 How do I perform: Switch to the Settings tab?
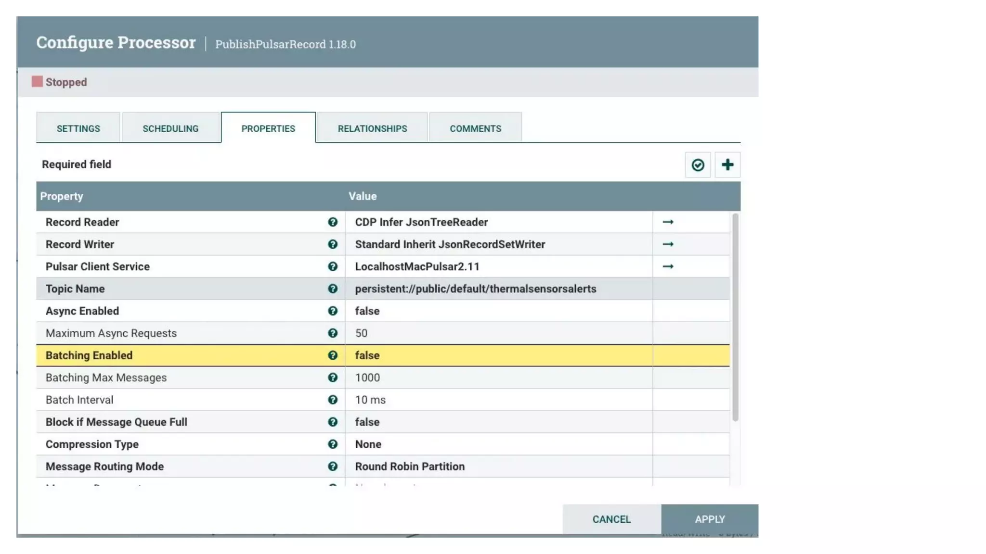tap(78, 128)
